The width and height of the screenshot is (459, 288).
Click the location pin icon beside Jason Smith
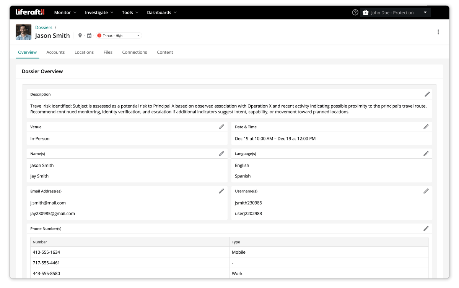pos(80,35)
